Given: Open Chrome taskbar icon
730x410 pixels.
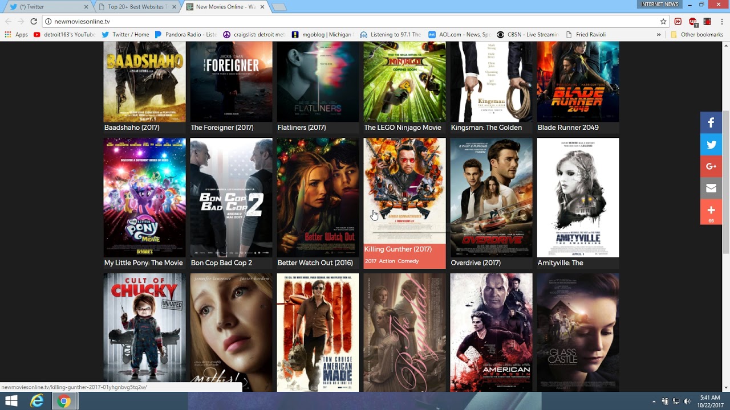Looking at the screenshot, I should point(64,401).
